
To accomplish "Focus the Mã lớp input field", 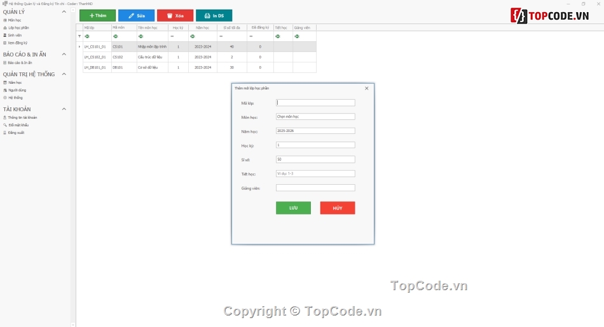I will pos(315,103).
